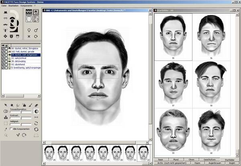Image resolution: width=241 pixels, height=166 pixels.
Task: Click the checkmark apply icon
Action: [18, 135]
